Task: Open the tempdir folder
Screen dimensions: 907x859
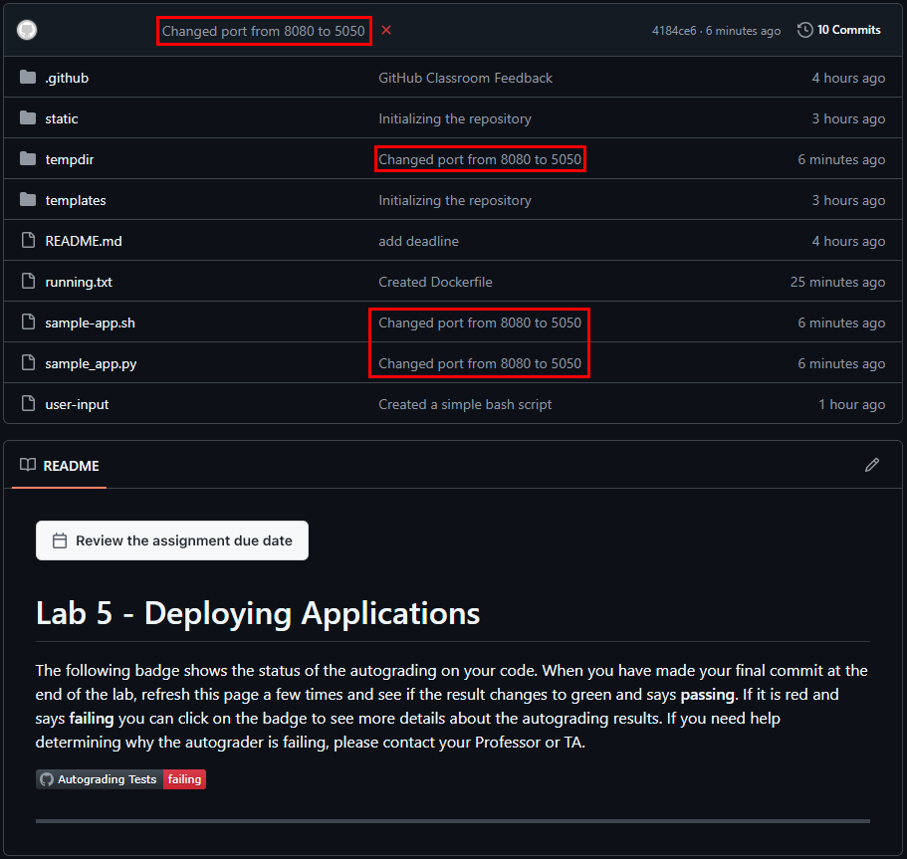Action: 70,159
